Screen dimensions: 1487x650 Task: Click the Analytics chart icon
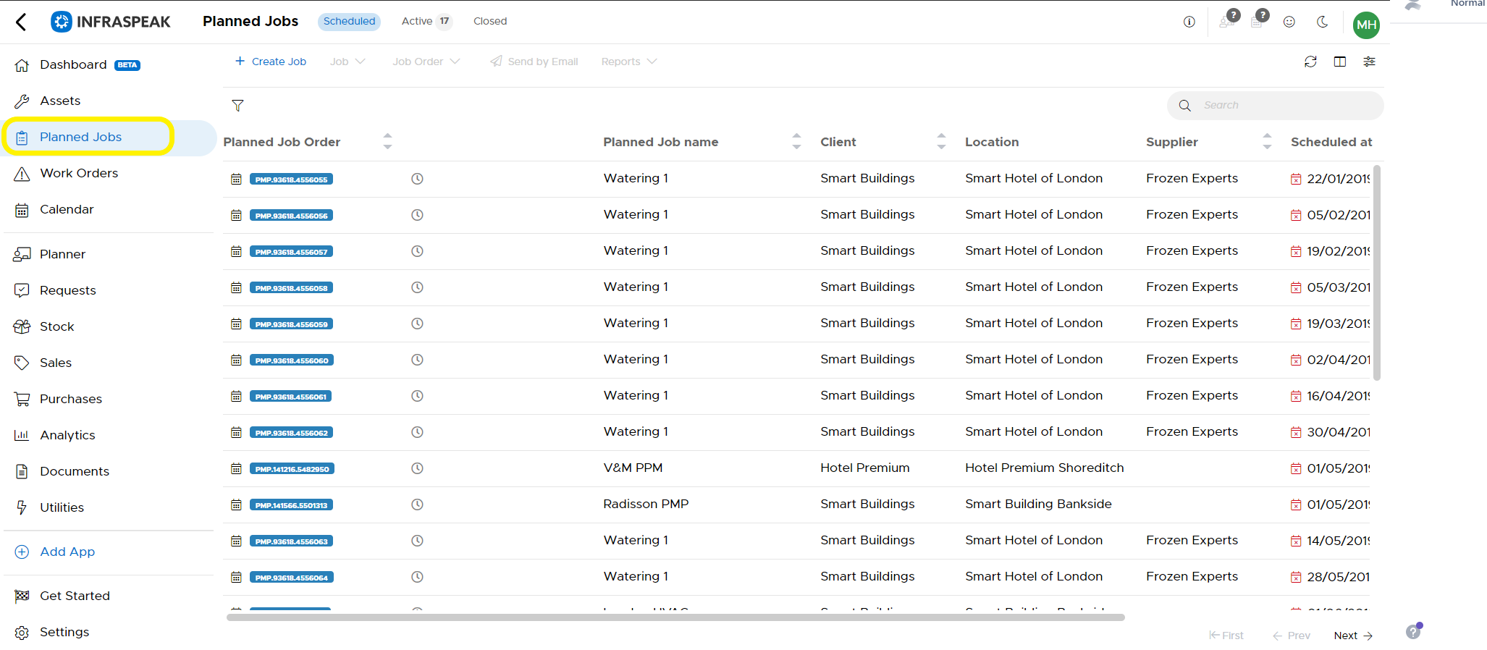coord(22,435)
